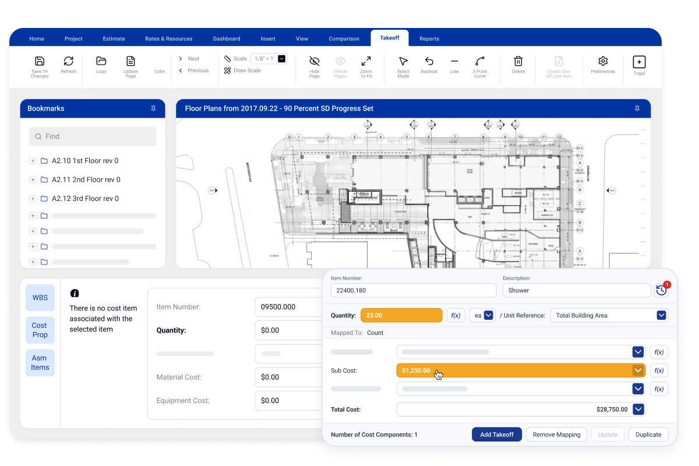
Task: Click the Togal plus icon
Action: click(639, 62)
